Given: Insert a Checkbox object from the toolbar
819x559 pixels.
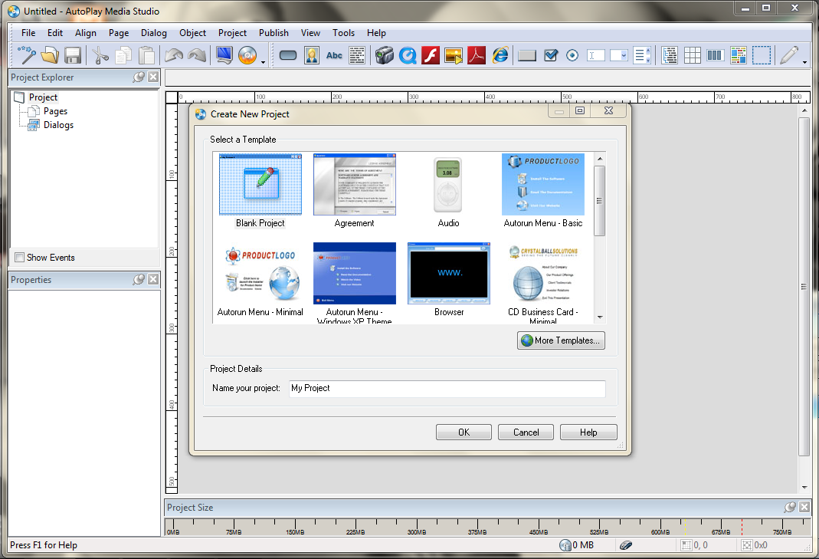Looking at the screenshot, I should tap(550, 54).
